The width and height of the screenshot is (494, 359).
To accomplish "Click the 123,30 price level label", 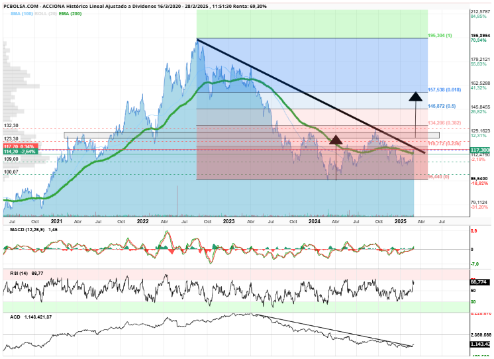I will tap(11, 138).
